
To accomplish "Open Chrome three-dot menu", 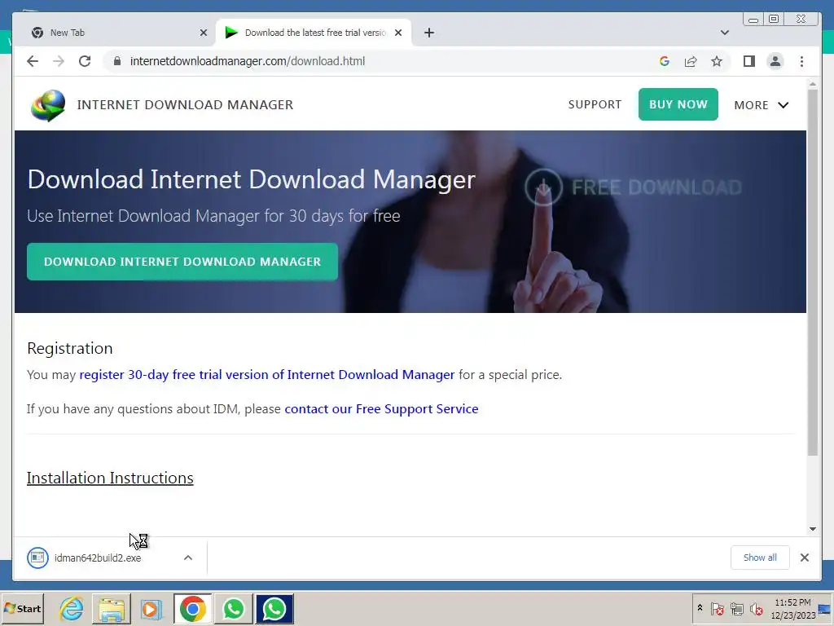I will 801,61.
